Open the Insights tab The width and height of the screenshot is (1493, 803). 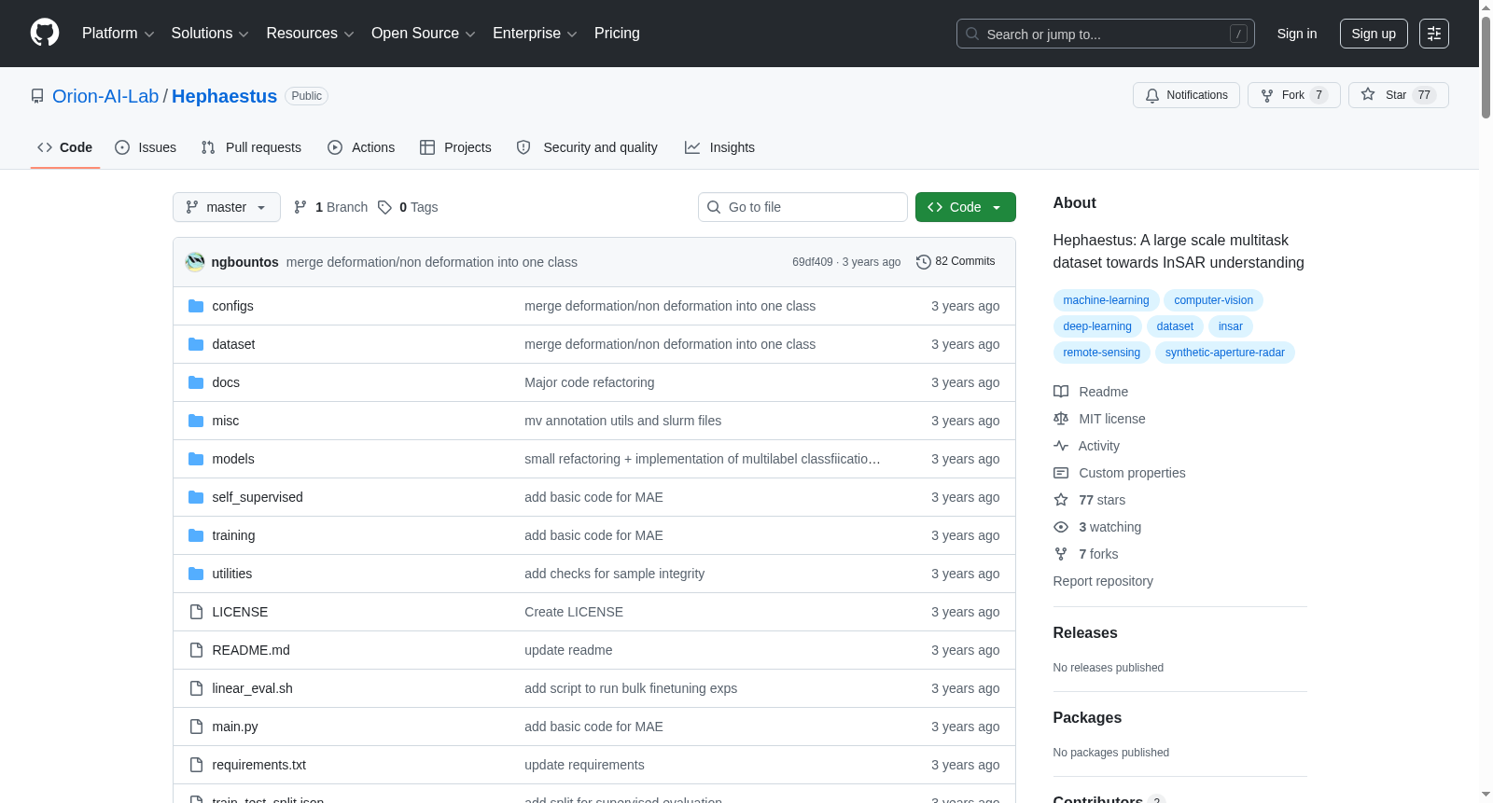click(x=719, y=147)
